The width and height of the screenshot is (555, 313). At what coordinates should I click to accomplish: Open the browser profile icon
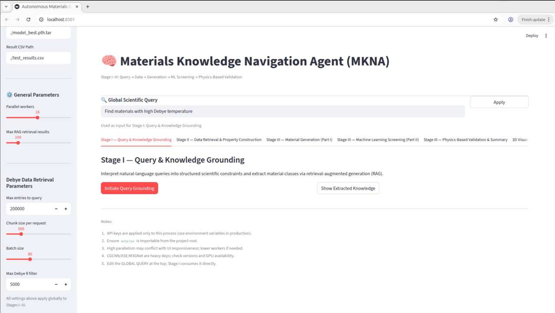click(510, 19)
